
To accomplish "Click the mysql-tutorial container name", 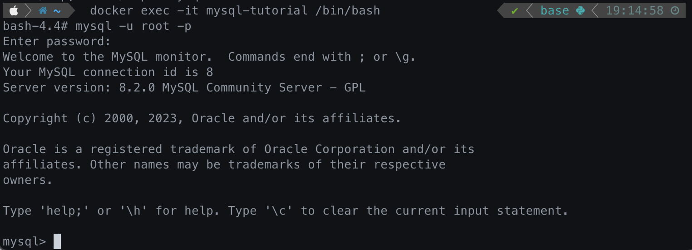I will click(257, 10).
